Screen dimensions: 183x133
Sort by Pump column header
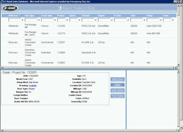[150, 16]
